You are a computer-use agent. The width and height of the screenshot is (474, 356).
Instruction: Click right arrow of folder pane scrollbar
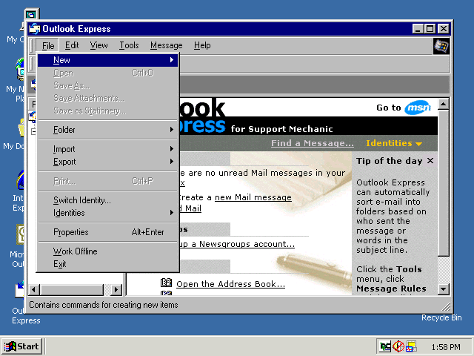tap(116, 290)
